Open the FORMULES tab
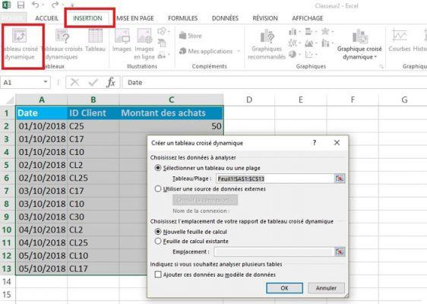This screenshot has height=304, width=427. click(182, 18)
